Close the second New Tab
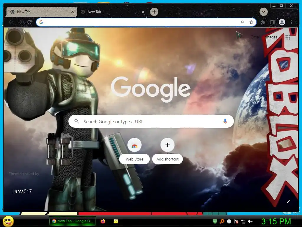The image size is (302, 227). click(x=143, y=12)
